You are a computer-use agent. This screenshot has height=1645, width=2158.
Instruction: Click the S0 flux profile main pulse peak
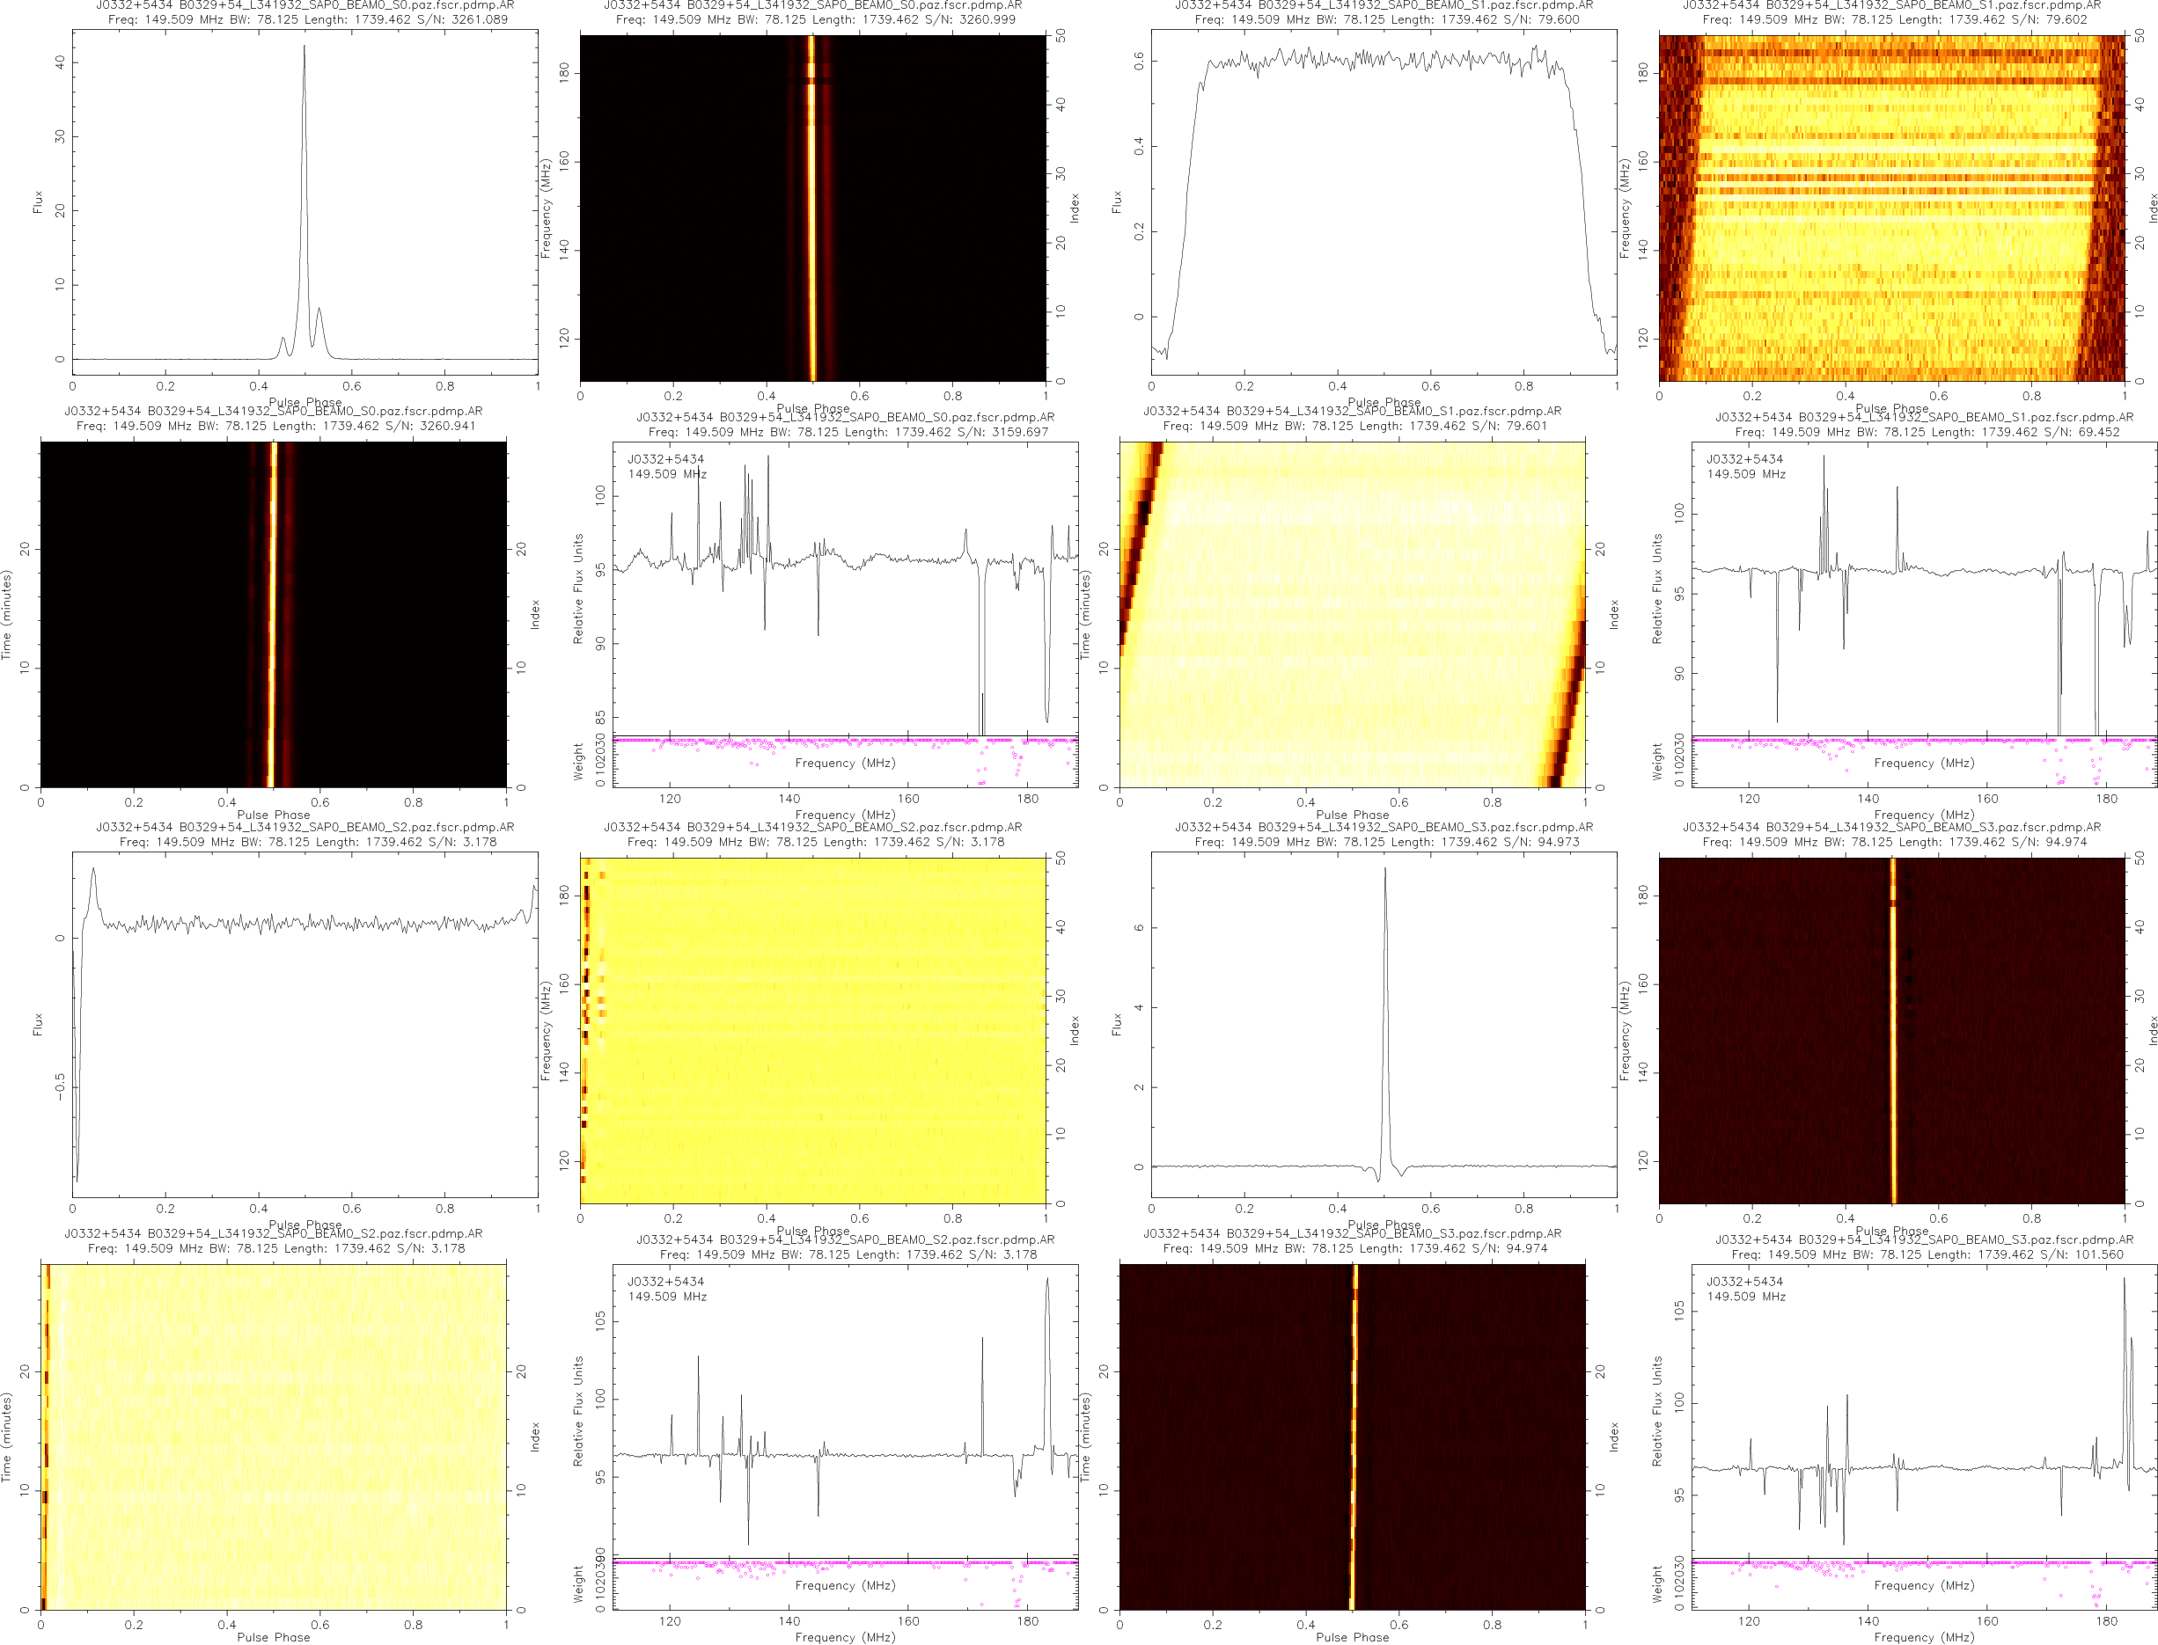point(304,49)
